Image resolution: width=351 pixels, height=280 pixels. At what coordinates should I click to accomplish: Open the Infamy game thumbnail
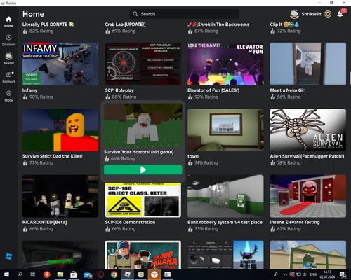click(x=60, y=64)
